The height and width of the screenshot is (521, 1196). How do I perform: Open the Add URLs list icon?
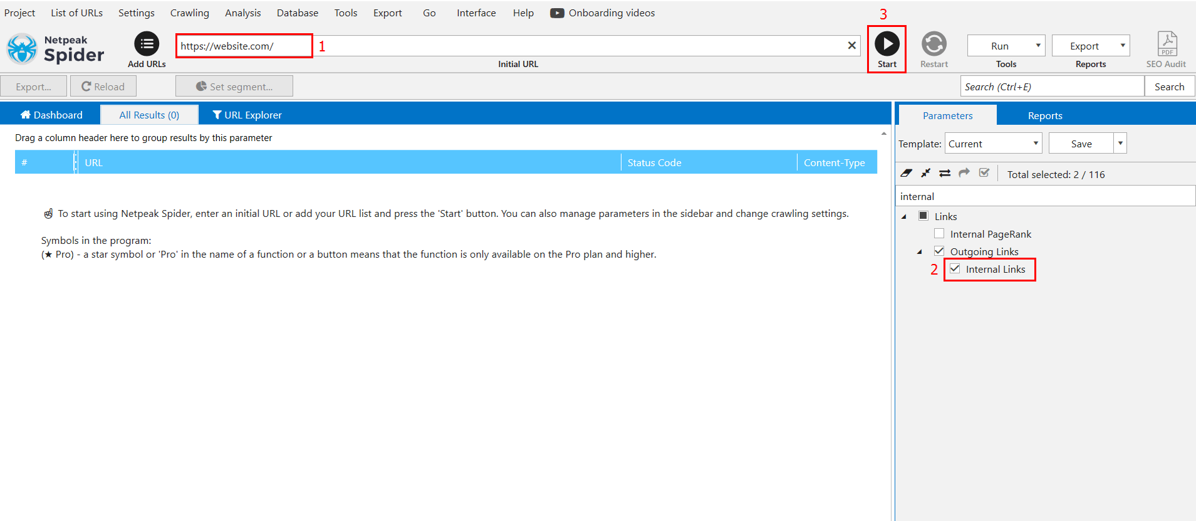coord(147,44)
